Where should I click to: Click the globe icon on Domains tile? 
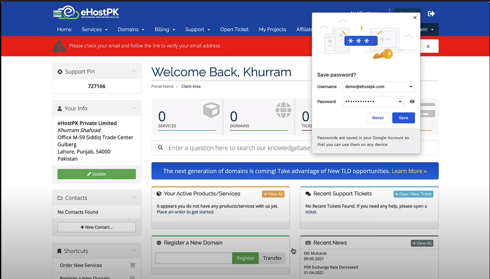click(x=284, y=110)
